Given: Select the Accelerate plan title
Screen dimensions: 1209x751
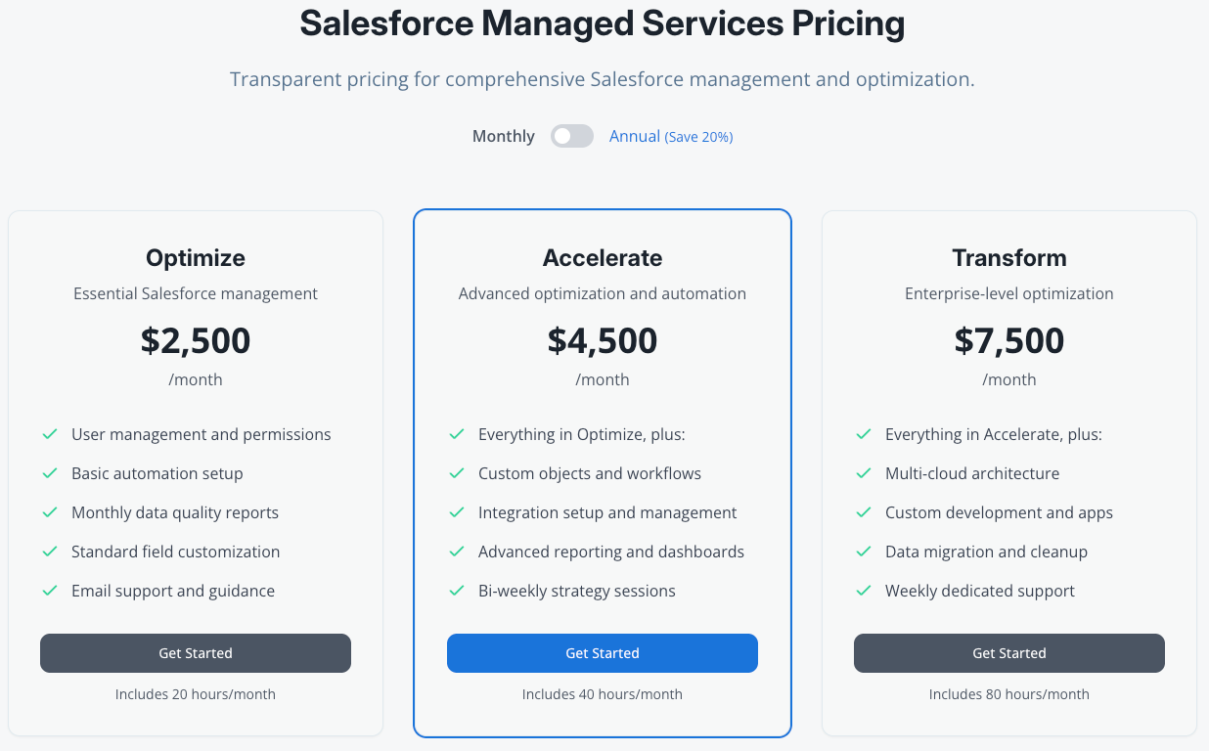Looking at the screenshot, I should point(603,258).
